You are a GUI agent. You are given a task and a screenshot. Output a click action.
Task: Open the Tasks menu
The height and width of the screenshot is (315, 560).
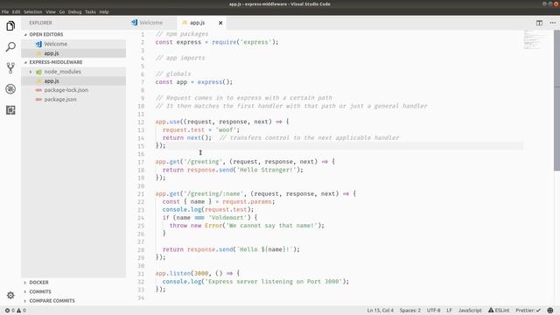click(90, 11)
